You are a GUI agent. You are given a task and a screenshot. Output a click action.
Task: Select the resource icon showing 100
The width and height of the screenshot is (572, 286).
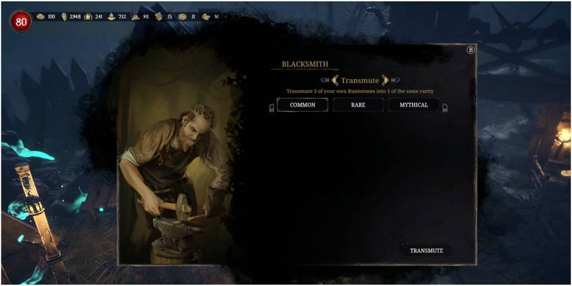point(40,17)
